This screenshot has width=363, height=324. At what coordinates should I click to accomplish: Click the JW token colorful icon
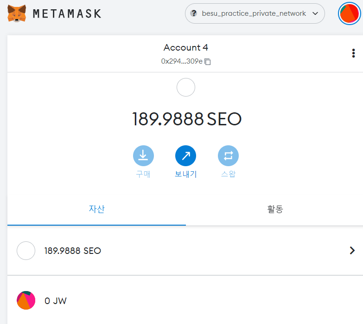coord(26,300)
